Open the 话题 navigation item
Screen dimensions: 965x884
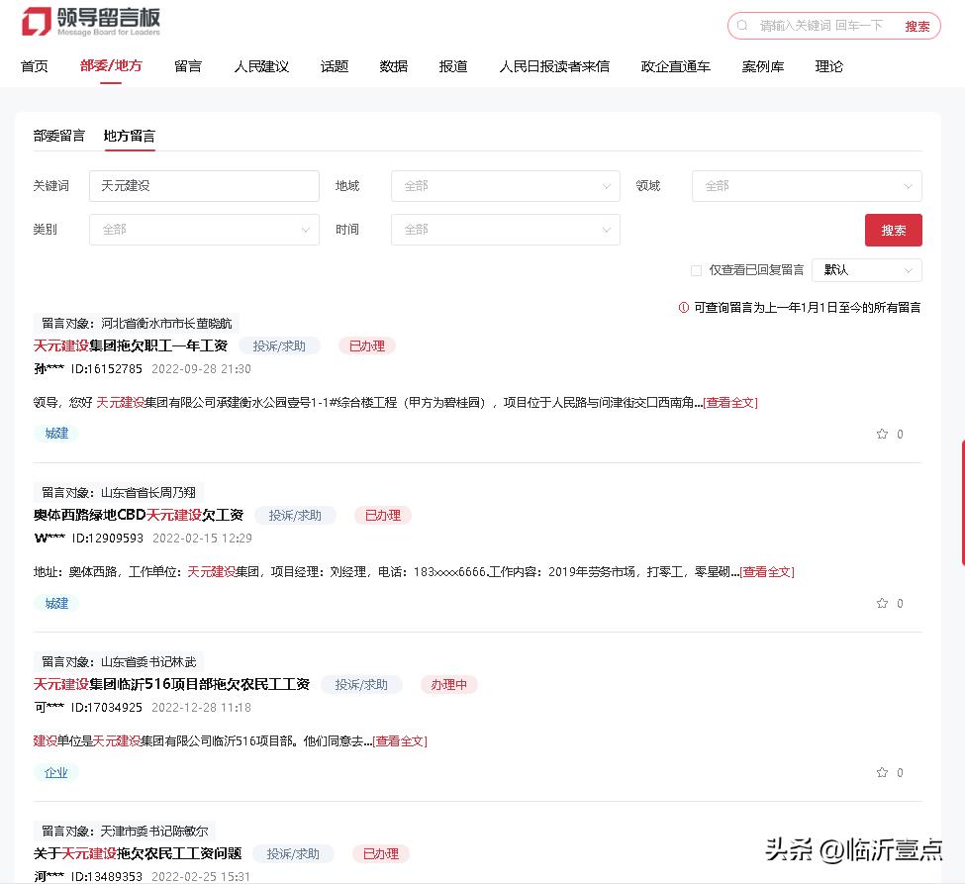(x=335, y=66)
